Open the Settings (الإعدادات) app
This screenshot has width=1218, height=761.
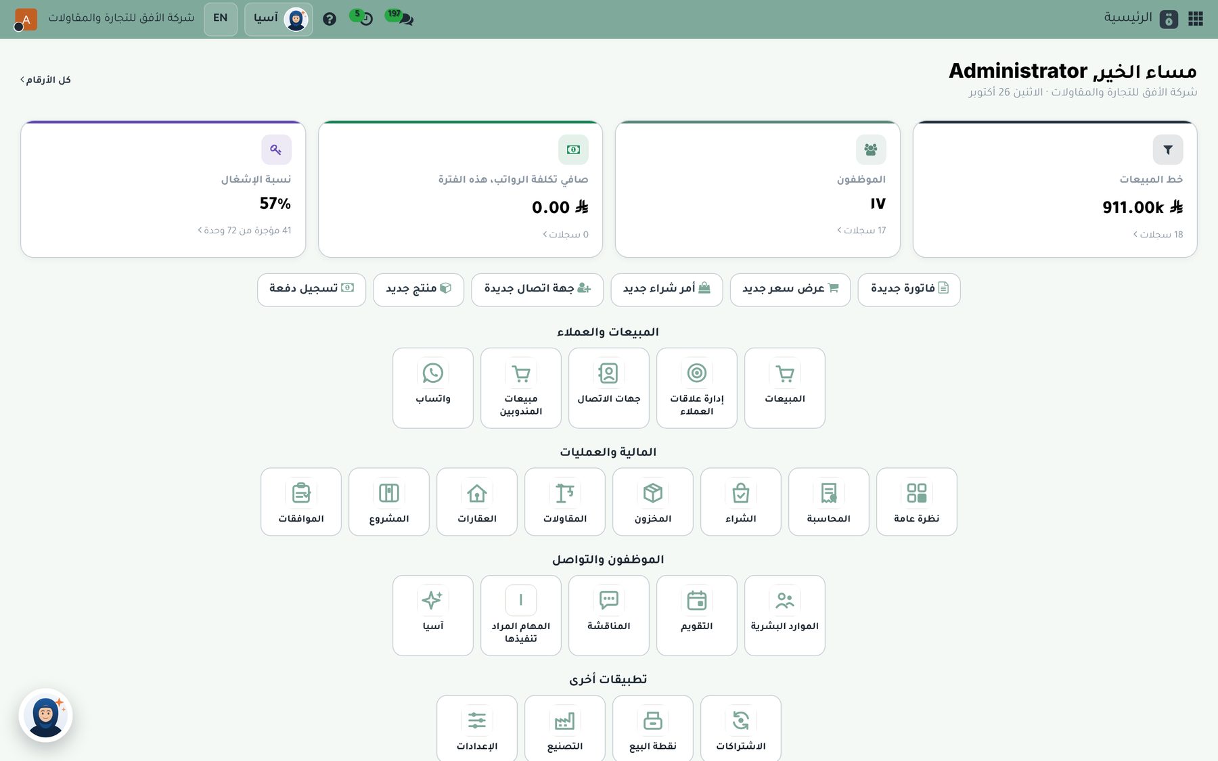(477, 729)
